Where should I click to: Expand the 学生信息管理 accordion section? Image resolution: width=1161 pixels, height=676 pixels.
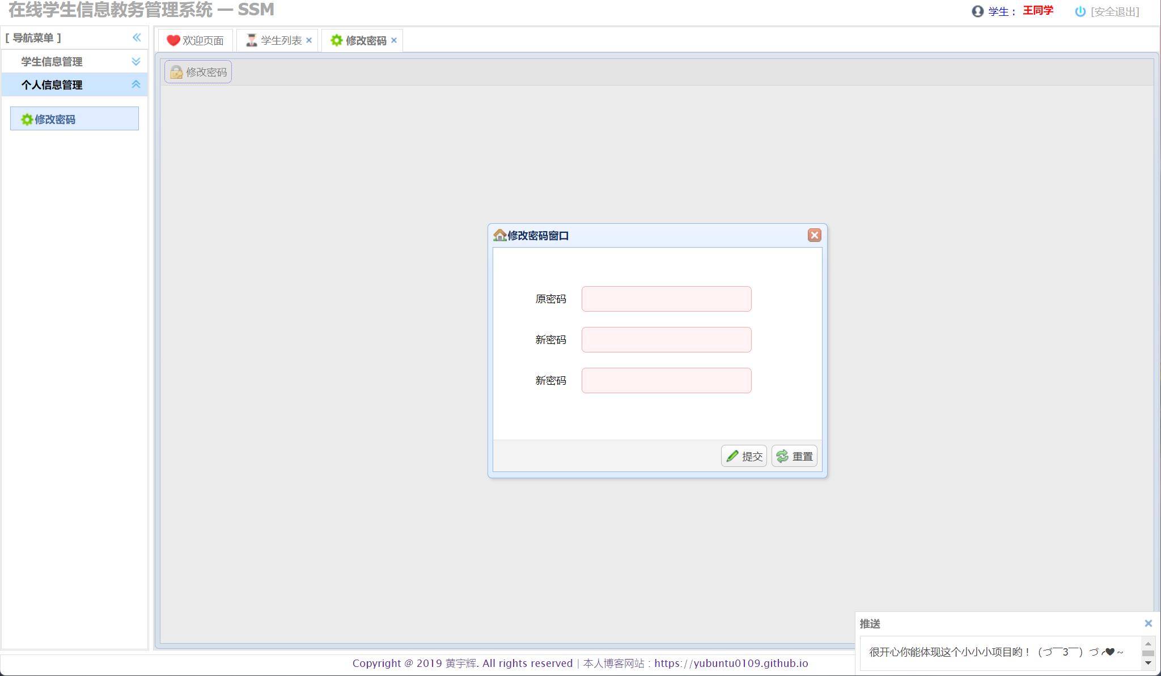(135, 61)
